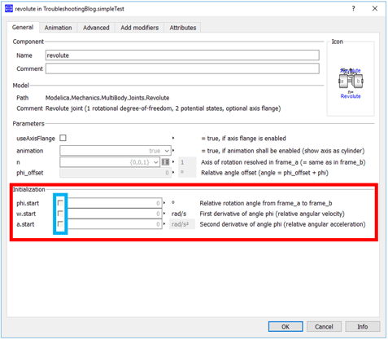Switch to the Attributes tab
This screenshot has width=388, height=340.
pos(183,28)
